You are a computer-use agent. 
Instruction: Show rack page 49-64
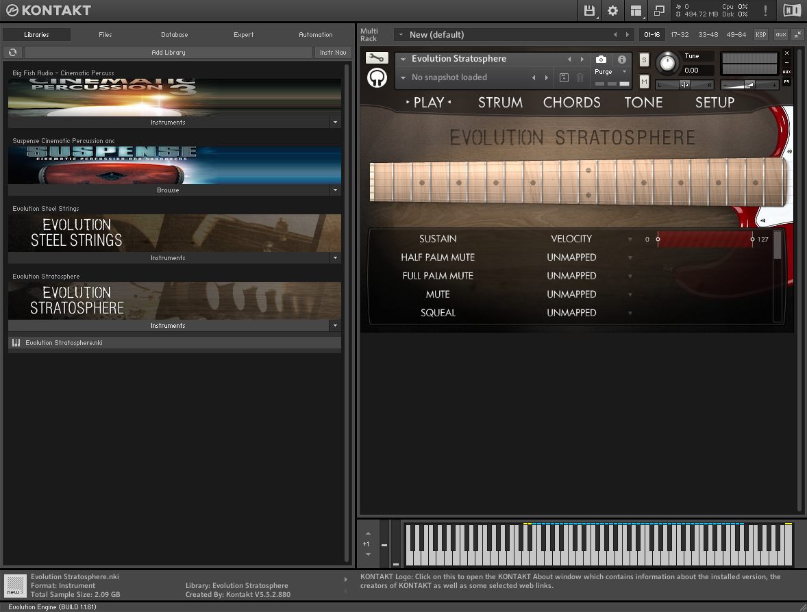click(x=736, y=34)
